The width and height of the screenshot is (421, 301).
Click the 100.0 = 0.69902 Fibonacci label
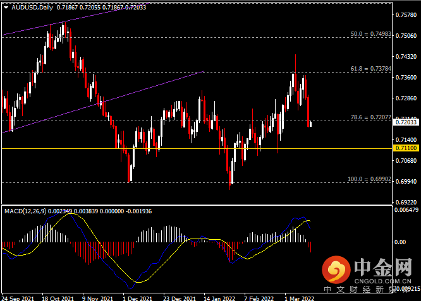[369, 179]
